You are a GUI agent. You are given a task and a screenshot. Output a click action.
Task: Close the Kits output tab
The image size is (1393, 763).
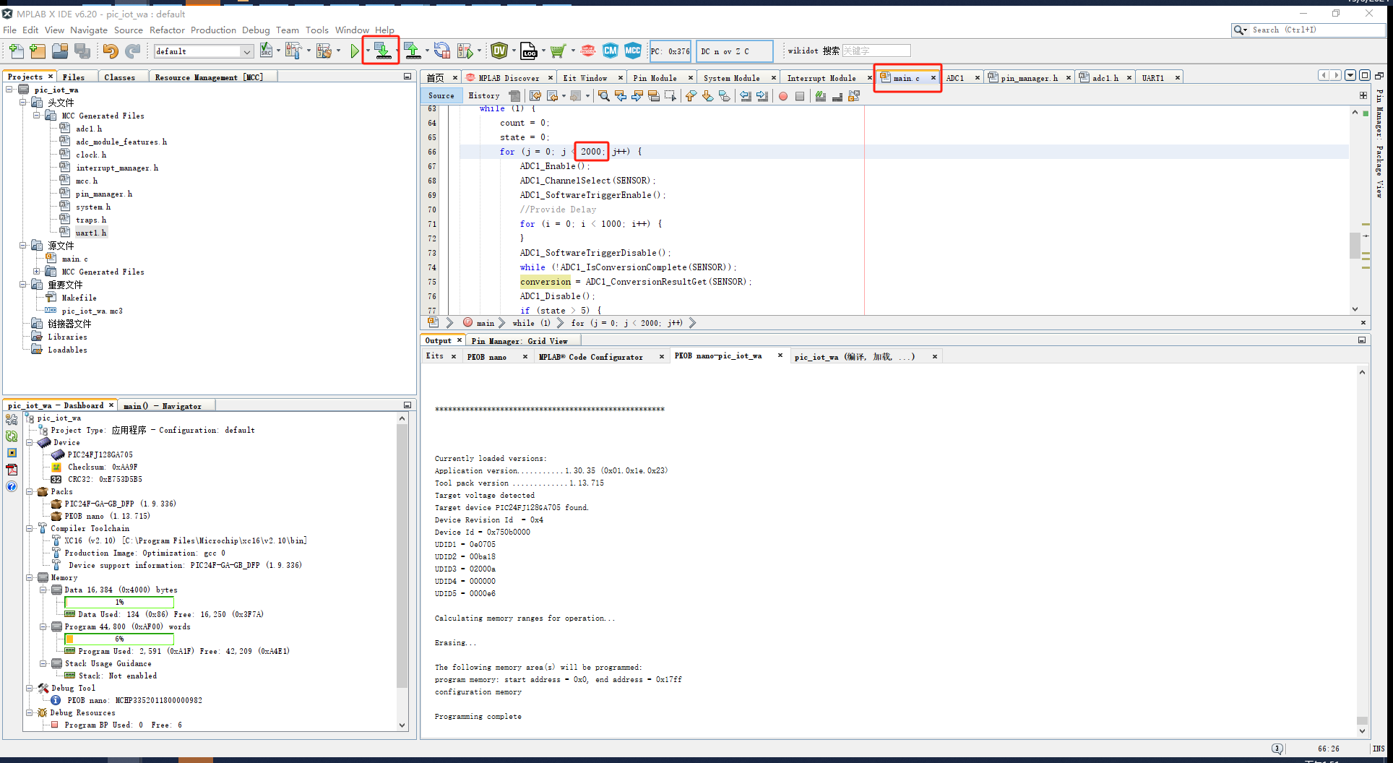click(x=454, y=356)
